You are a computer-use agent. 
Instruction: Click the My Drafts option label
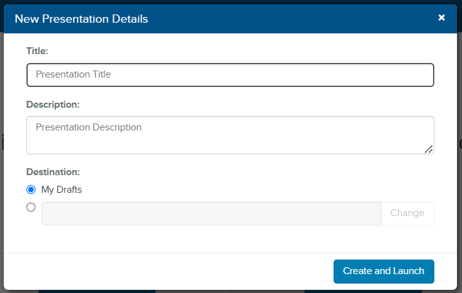point(62,189)
